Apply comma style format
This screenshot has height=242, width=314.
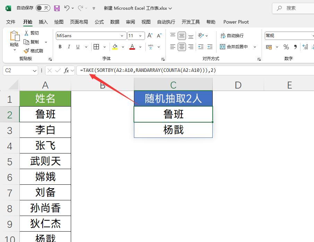pyautogui.click(x=295, y=47)
